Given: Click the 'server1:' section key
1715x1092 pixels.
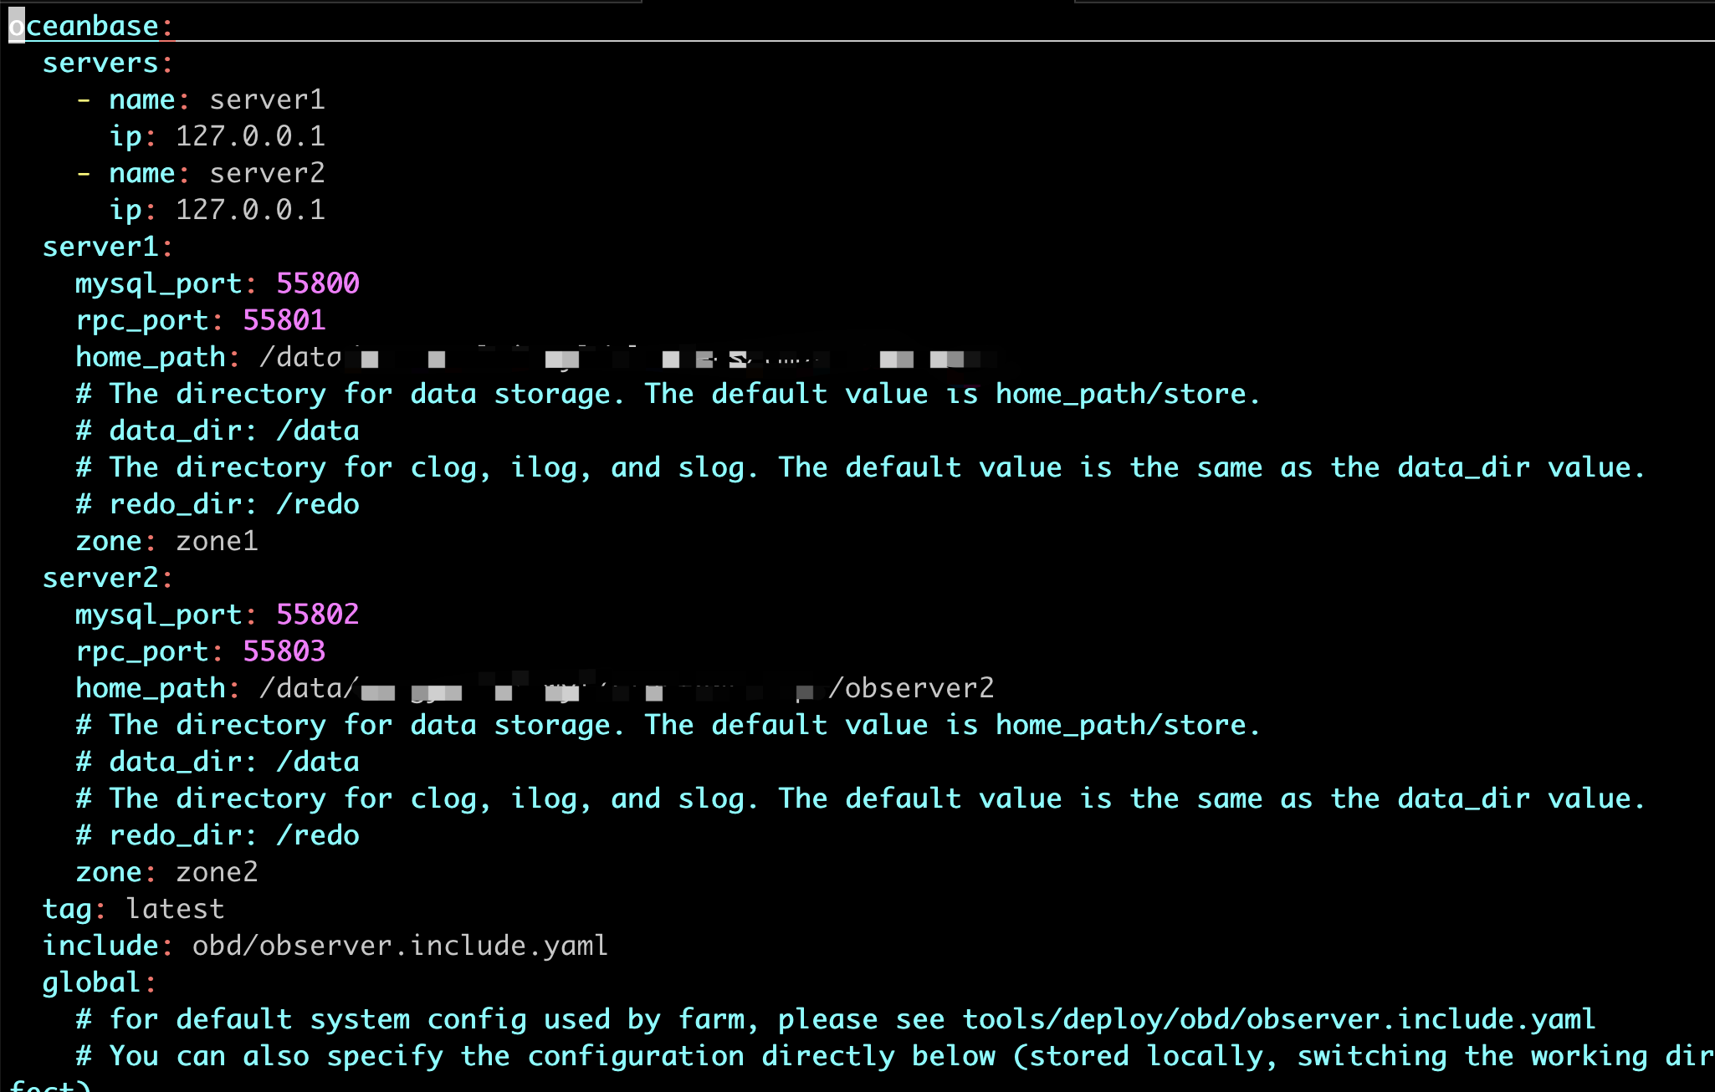Looking at the screenshot, I should tap(108, 247).
